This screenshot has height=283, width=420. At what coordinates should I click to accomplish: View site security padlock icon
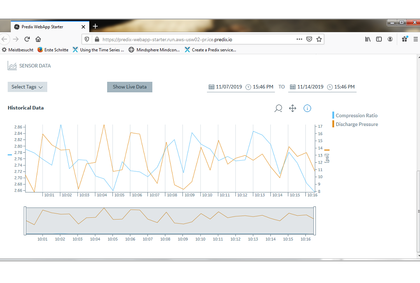pyautogui.click(x=97, y=39)
